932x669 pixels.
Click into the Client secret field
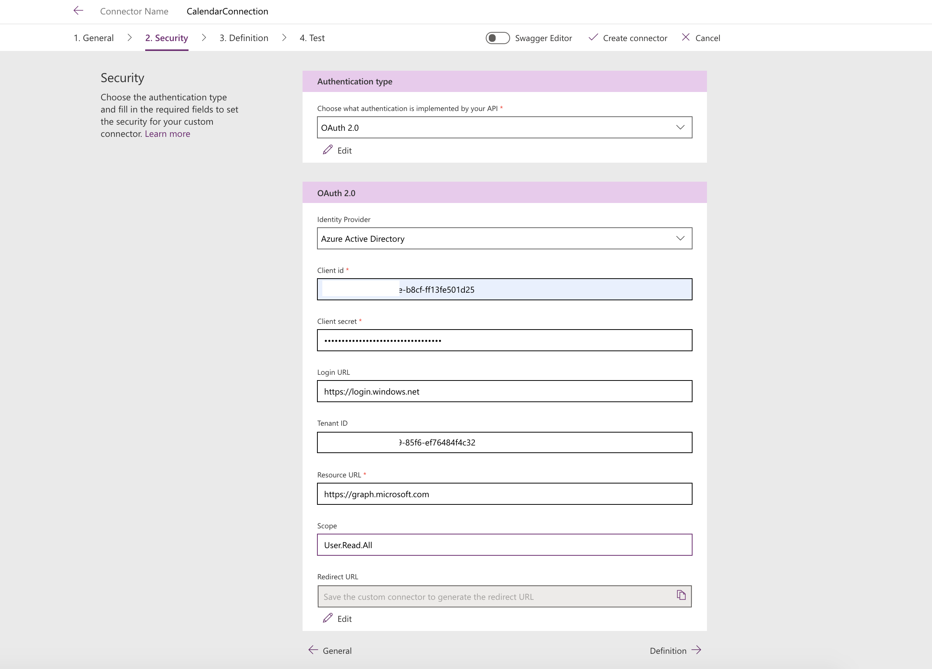pos(504,340)
